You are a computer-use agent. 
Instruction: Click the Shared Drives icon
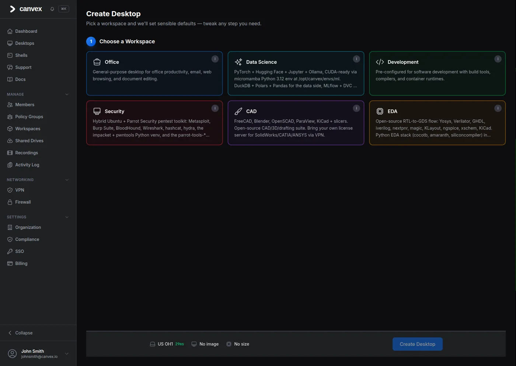pos(10,141)
